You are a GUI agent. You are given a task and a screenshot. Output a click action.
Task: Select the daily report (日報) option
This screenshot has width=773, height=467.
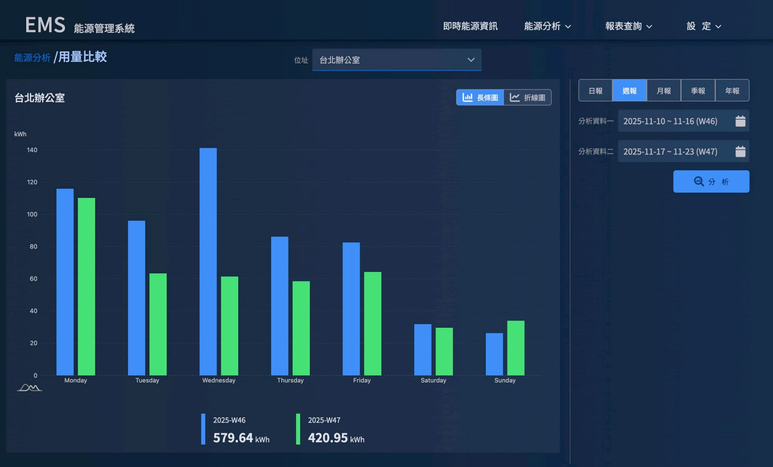click(x=595, y=91)
